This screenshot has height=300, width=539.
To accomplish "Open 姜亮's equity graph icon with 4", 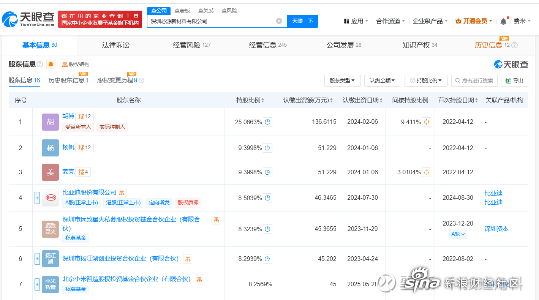I will [83, 172].
